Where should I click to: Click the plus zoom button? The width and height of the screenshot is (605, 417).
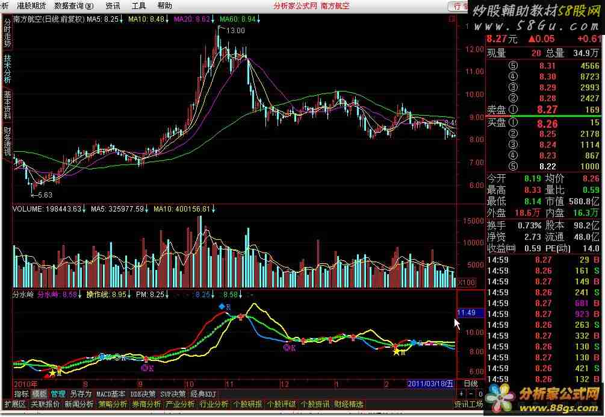(461, 394)
